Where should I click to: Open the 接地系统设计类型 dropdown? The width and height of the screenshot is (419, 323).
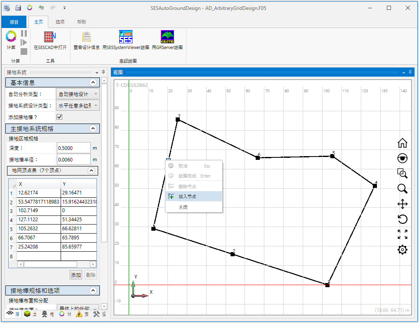pyautogui.click(x=78, y=106)
